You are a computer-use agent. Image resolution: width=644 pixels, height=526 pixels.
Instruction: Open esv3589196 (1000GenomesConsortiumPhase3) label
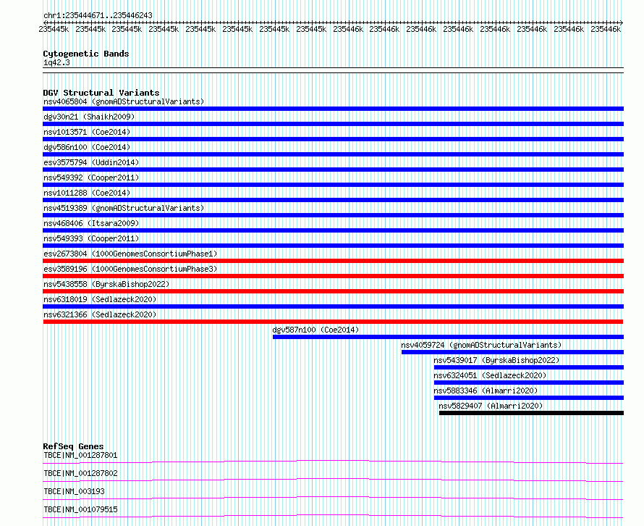click(130, 269)
